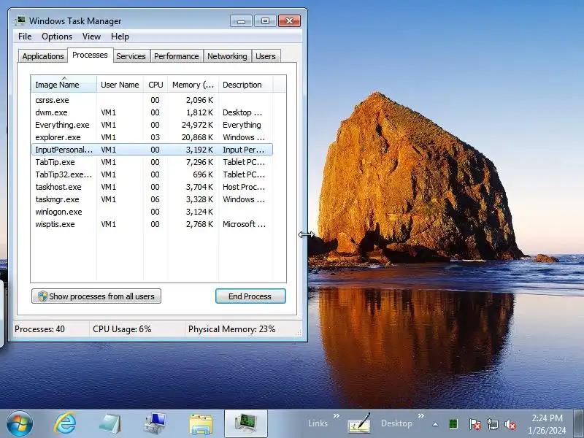Open Windows Explorer folder on taskbar
The width and height of the screenshot is (584, 438).
[201, 424]
